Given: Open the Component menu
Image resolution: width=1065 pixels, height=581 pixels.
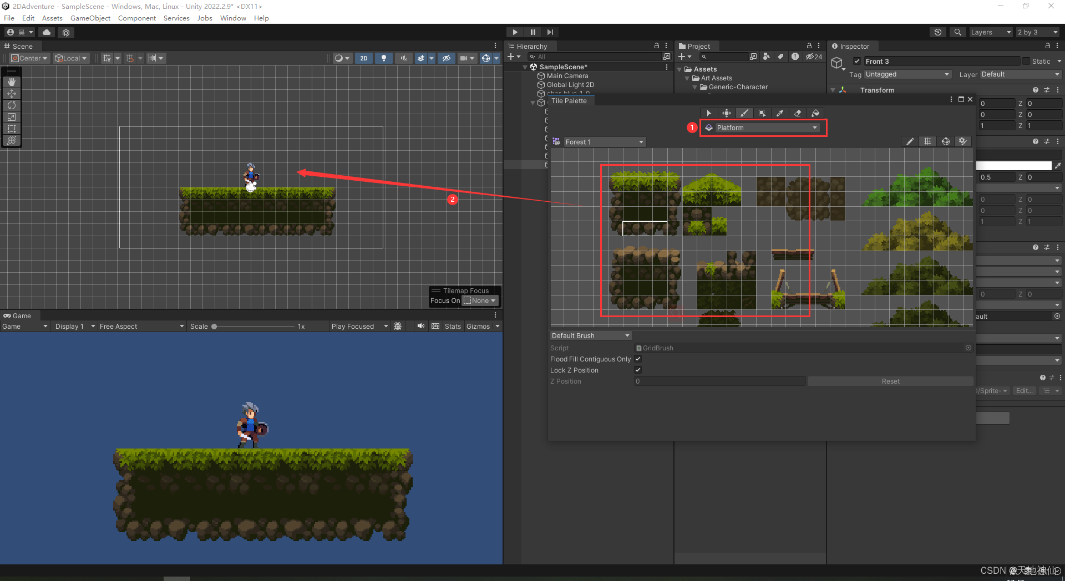Looking at the screenshot, I should coord(136,18).
